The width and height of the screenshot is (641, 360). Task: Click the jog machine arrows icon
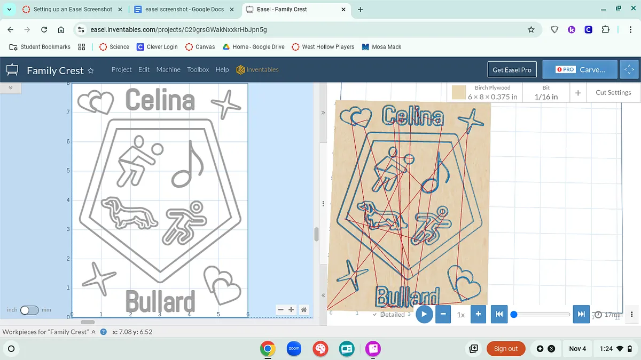pyautogui.click(x=629, y=70)
